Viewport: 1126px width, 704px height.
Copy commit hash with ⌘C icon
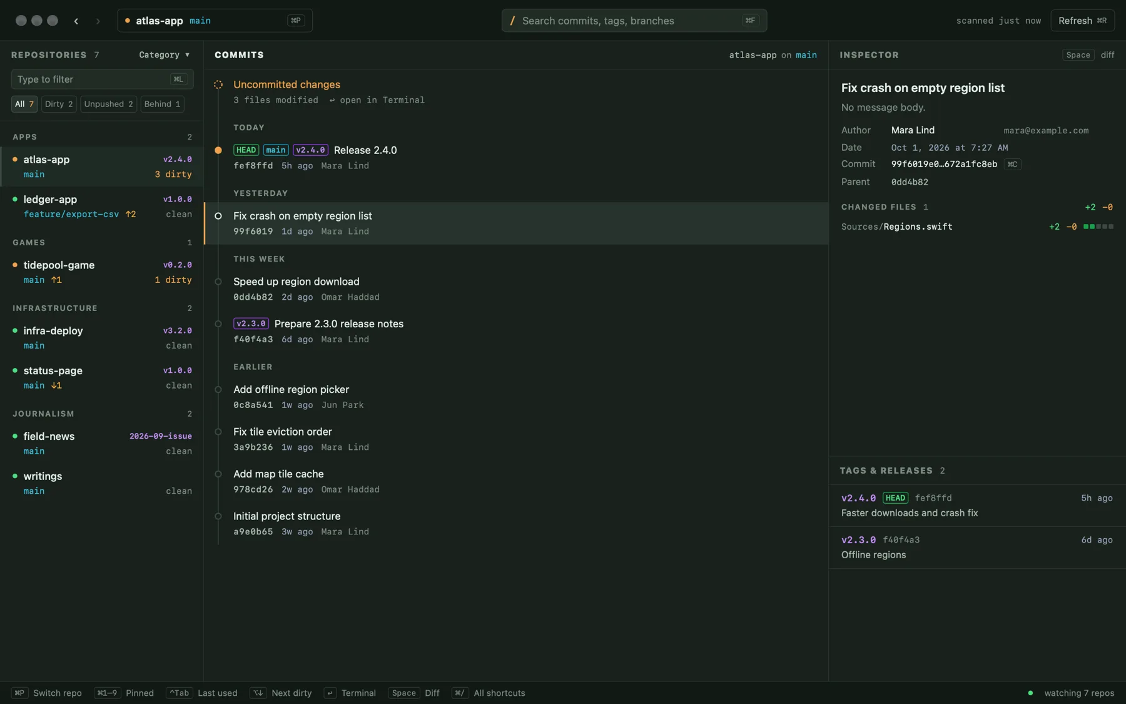coord(1012,165)
